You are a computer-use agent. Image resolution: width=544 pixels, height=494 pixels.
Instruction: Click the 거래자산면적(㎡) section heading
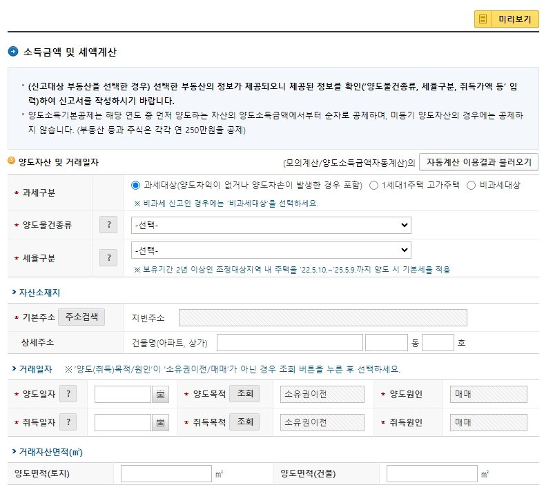pyautogui.click(x=50, y=452)
